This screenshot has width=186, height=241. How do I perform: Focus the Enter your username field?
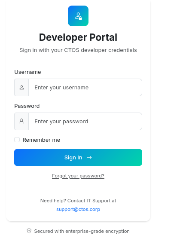click(x=85, y=88)
